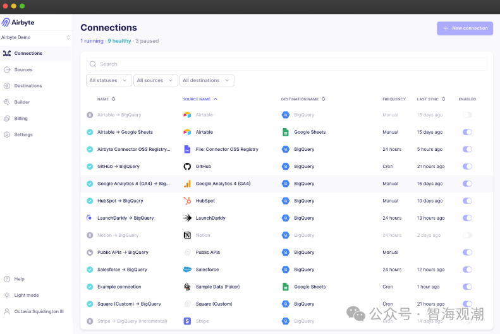The image size is (500, 334).
Task: Click the LaunchDarkly source icon
Action: pos(187,218)
